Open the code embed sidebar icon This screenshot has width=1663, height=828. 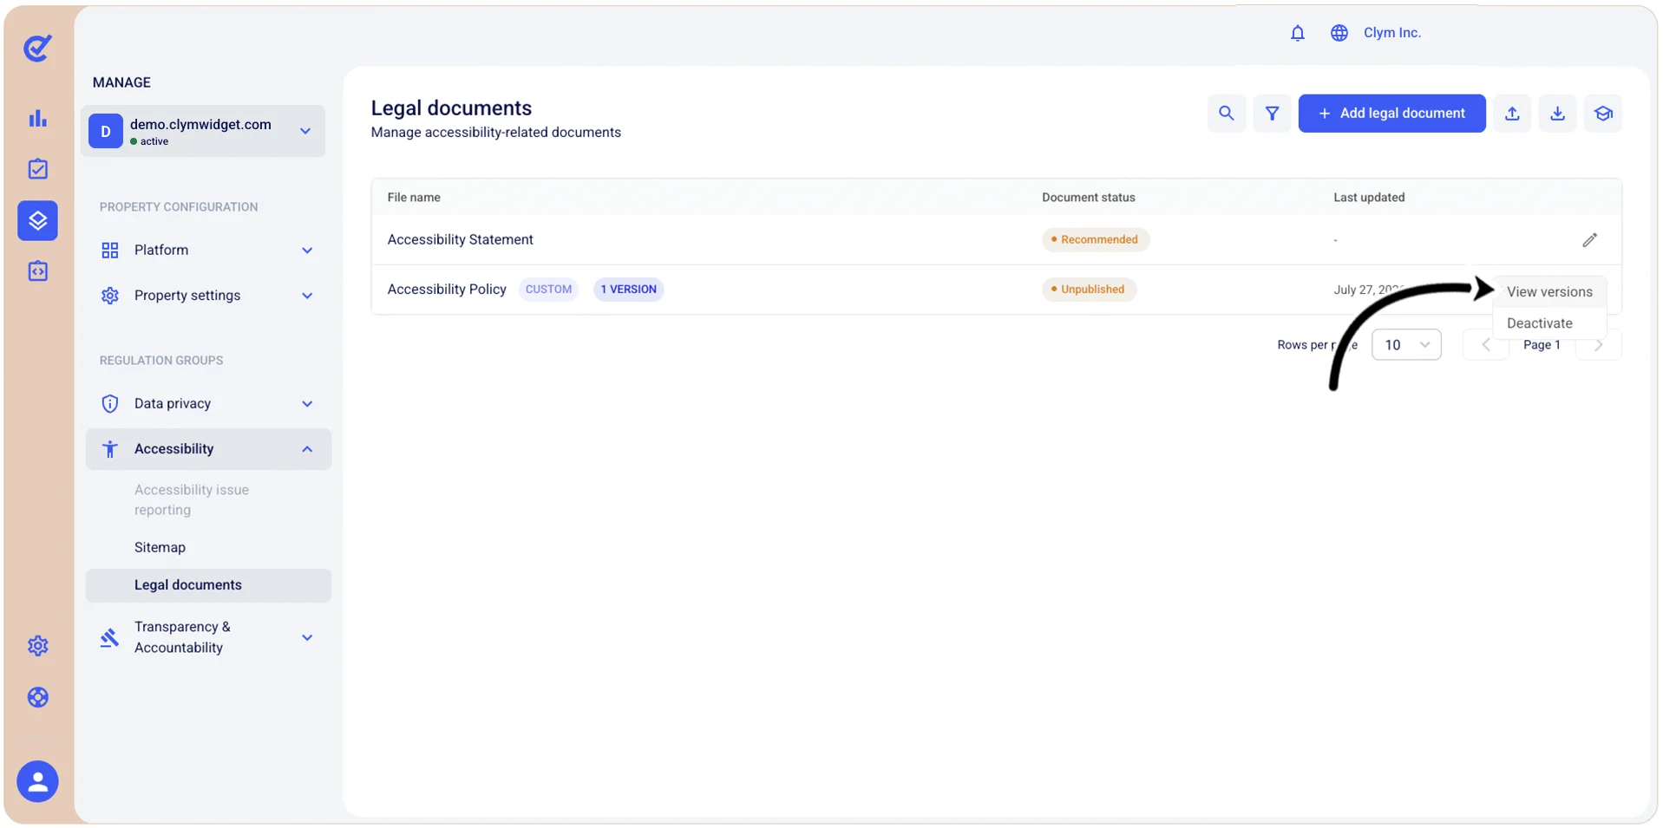click(37, 271)
